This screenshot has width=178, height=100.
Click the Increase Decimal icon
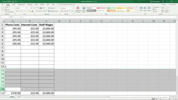(70, 11)
